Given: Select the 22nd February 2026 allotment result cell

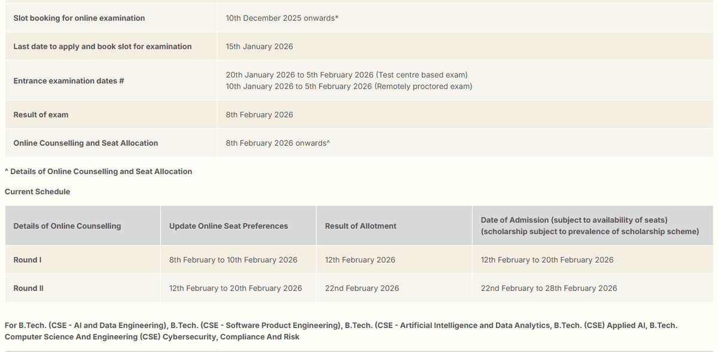Looking at the screenshot, I should point(362,288).
